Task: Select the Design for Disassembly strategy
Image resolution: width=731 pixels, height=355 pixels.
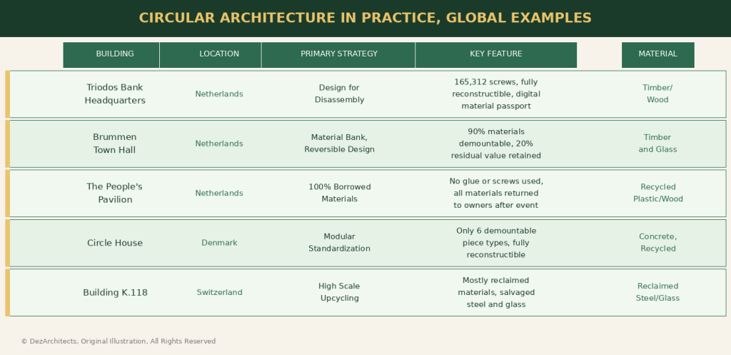Action: pos(339,94)
